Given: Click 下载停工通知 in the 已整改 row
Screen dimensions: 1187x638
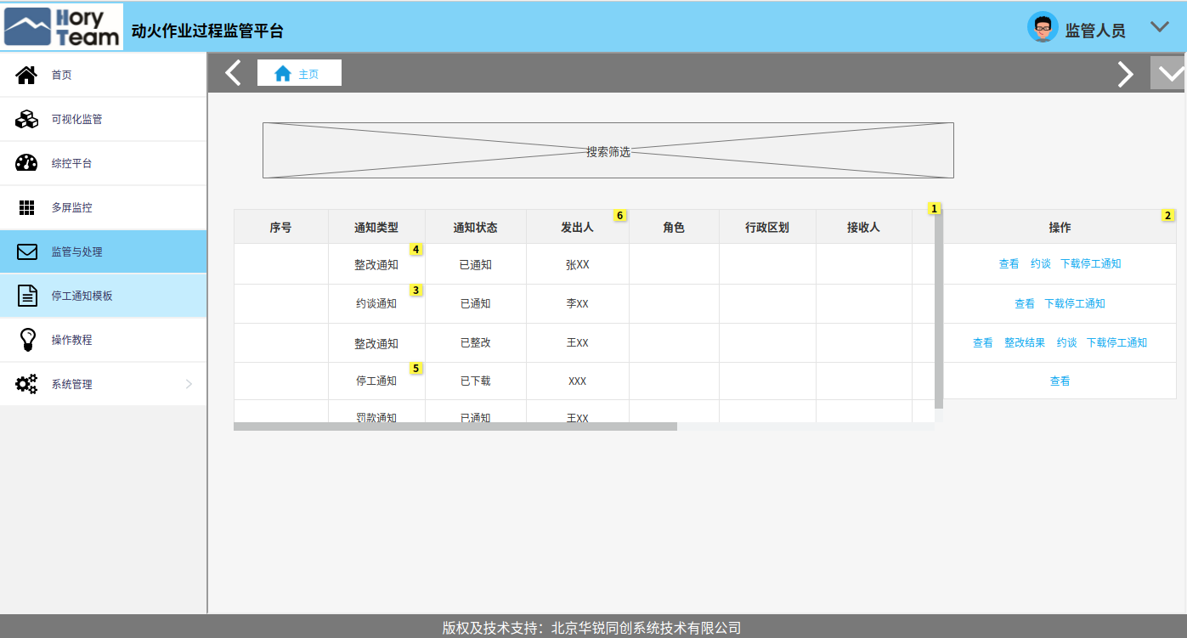Looking at the screenshot, I should pos(1116,342).
